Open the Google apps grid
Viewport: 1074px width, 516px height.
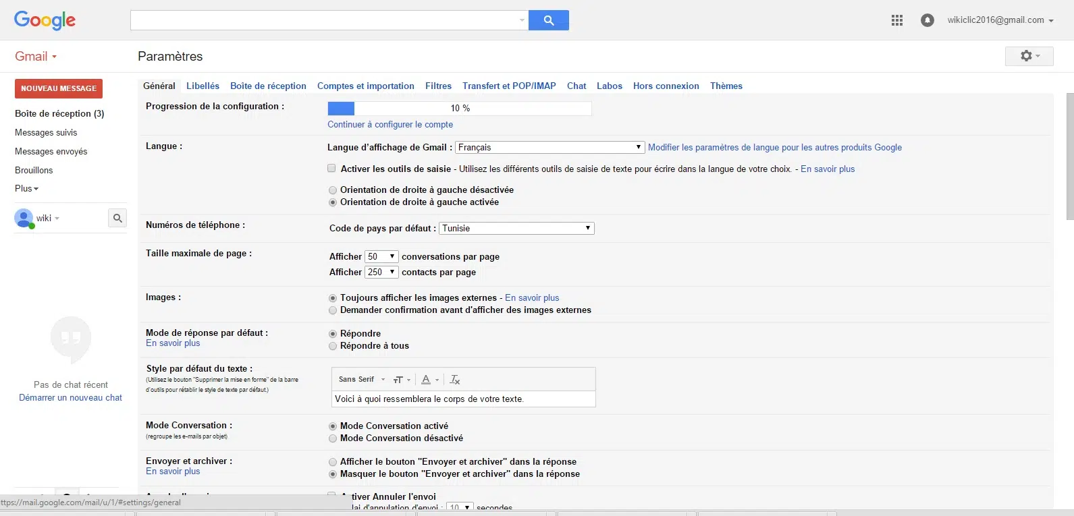tap(897, 20)
